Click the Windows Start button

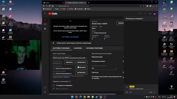click(x=72, y=97)
